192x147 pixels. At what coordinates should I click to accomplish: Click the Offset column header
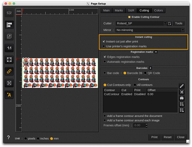pos(162,90)
